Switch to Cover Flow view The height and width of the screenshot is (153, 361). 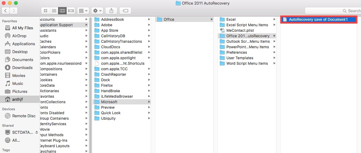click(x=71, y=11)
